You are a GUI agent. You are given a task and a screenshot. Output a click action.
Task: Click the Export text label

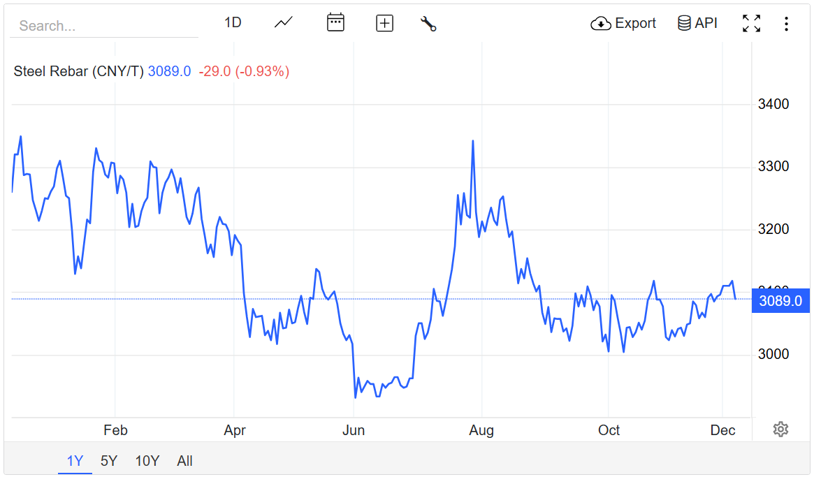(635, 23)
